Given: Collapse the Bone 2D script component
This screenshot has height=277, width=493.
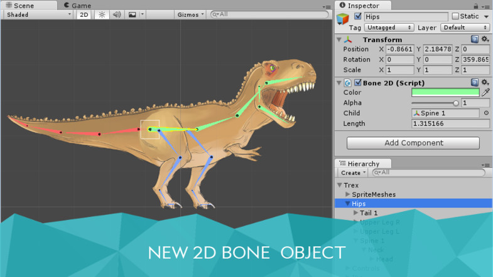Looking at the screenshot, I should (339, 83).
